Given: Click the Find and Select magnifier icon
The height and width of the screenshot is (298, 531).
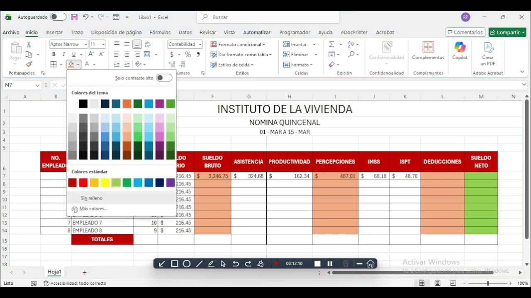Looking at the screenshot, I should coord(351,54).
